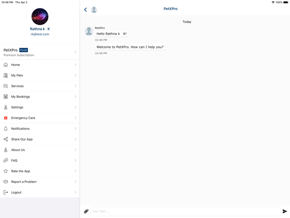Focus the Your Text message input field
The image size is (290, 218).
click(185, 211)
